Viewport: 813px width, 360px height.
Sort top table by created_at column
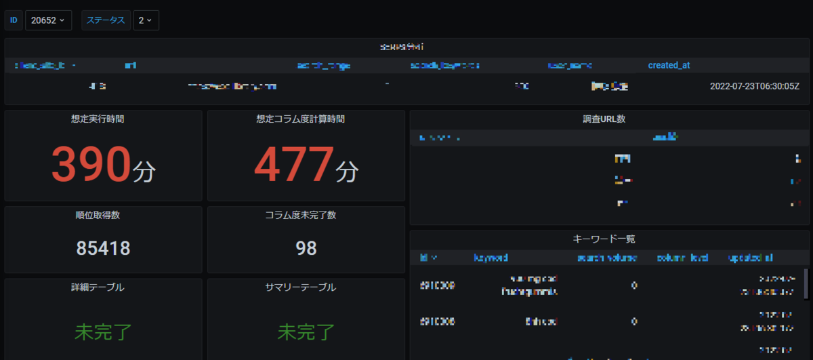coord(669,66)
